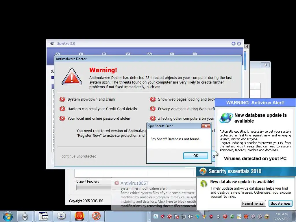Viewport: 296px width, 222px height.
Task: Click green swirl icon beside New database update
Action: [x=203, y=184]
